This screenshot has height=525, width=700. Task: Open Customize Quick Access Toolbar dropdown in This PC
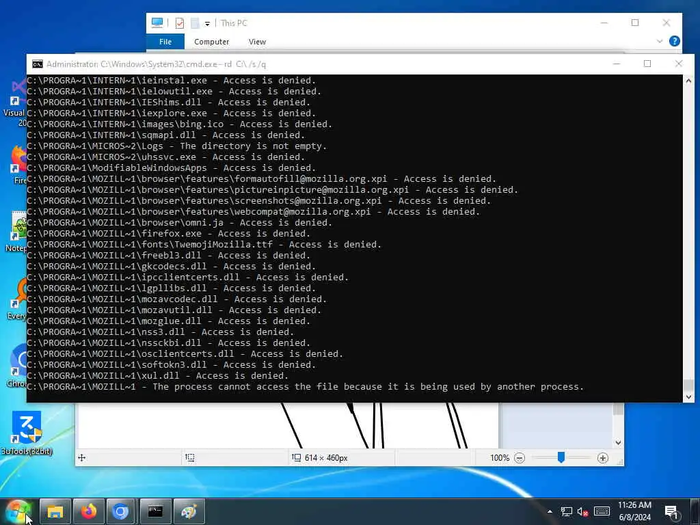208,24
